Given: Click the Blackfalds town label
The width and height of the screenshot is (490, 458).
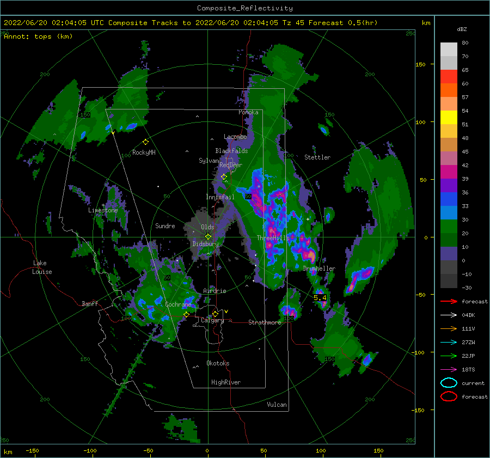Looking at the screenshot, I should 231,151.
